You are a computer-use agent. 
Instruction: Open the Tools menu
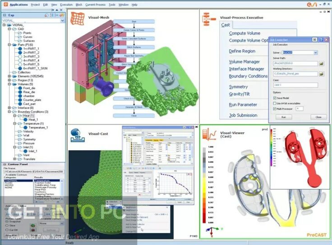[x=112, y=5]
